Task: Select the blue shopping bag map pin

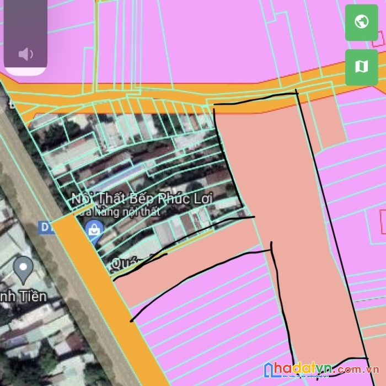Action: coord(94,230)
